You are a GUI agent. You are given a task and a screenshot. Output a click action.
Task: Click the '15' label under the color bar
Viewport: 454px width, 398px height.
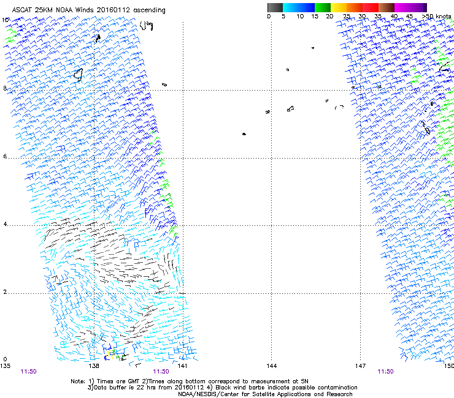(315, 17)
